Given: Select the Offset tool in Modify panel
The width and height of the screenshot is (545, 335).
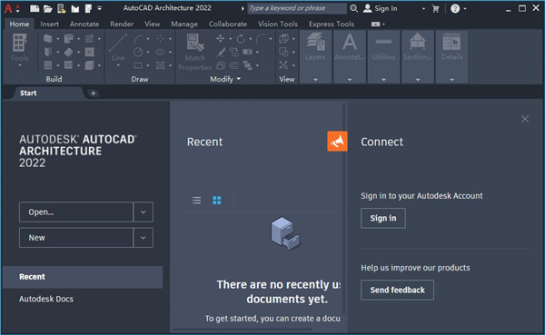Looking at the screenshot, I should [x=234, y=65].
